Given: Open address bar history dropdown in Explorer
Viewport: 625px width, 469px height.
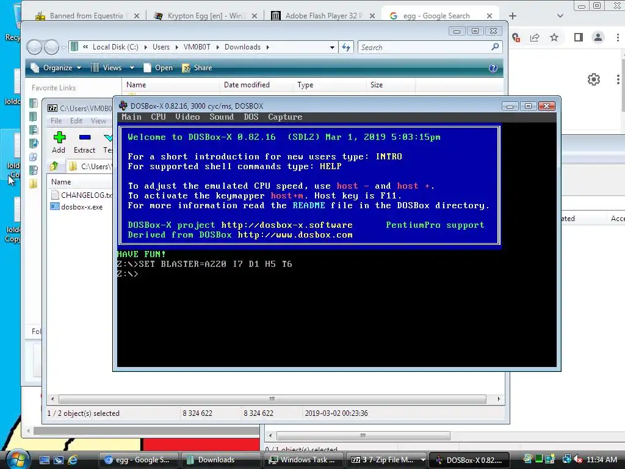Looking at the screenshot, I should [332, 47].
